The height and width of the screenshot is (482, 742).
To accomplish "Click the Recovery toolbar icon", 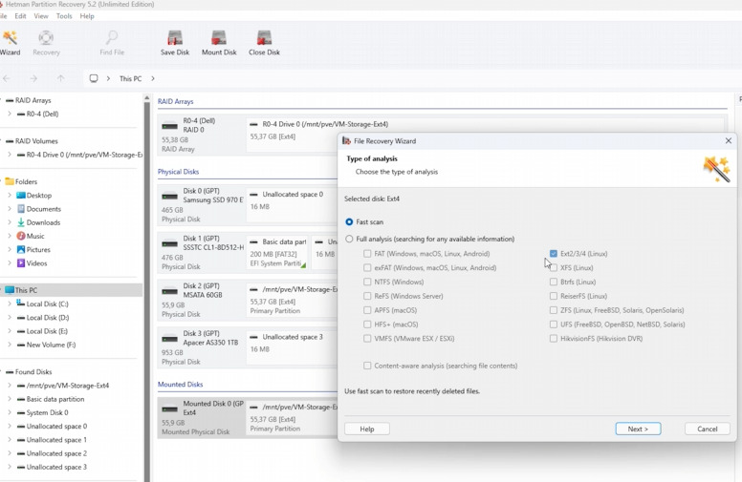I will click(x=46, y=43).
